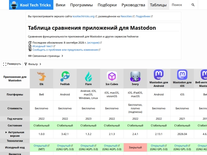
Task: Follow the Подробнее link
Action: tap(143, 16)
